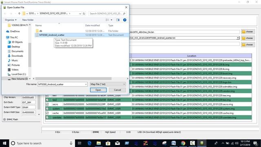The width and height of the screenshot is (261, 147).
Task: Expand the File name combo box dropdown
Action: coord(86,85)
